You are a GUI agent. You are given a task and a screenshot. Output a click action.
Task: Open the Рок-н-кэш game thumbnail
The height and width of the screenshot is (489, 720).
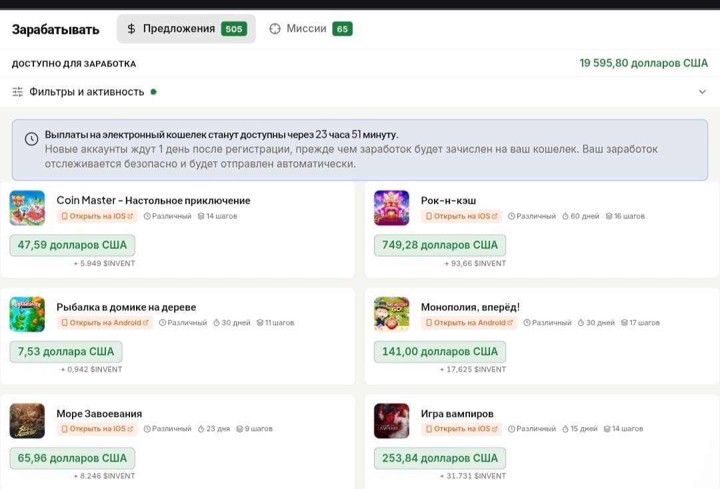391,208
